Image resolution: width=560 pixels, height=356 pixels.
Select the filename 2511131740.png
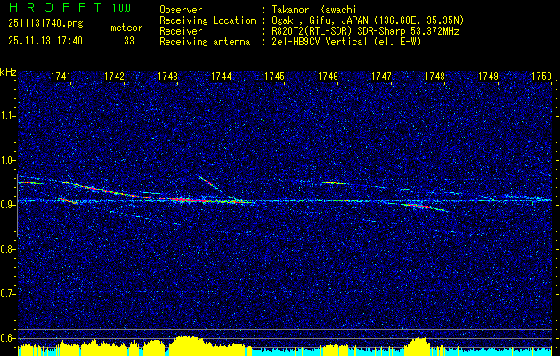click(x=45, y=24)
